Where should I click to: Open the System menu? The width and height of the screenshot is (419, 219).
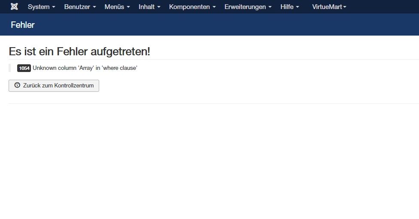[x=41, y=7]
